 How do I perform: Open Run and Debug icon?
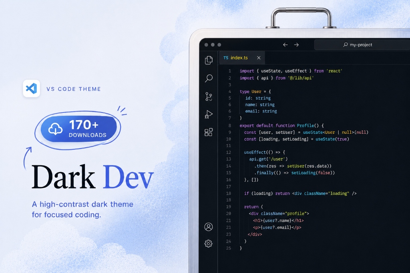pyautogui.click(x=209, y=114)
